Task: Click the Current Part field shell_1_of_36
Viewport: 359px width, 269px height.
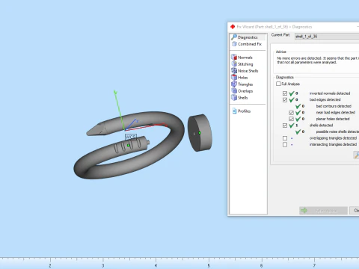Action: 327,37
